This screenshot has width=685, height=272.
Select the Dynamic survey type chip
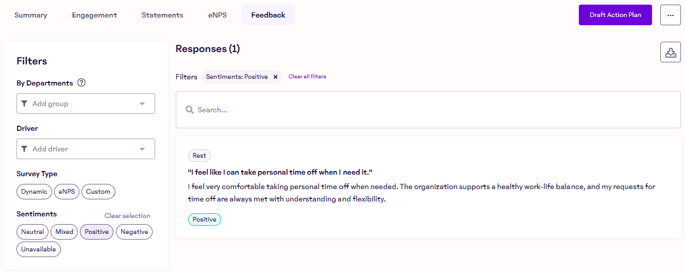(34, 192)
